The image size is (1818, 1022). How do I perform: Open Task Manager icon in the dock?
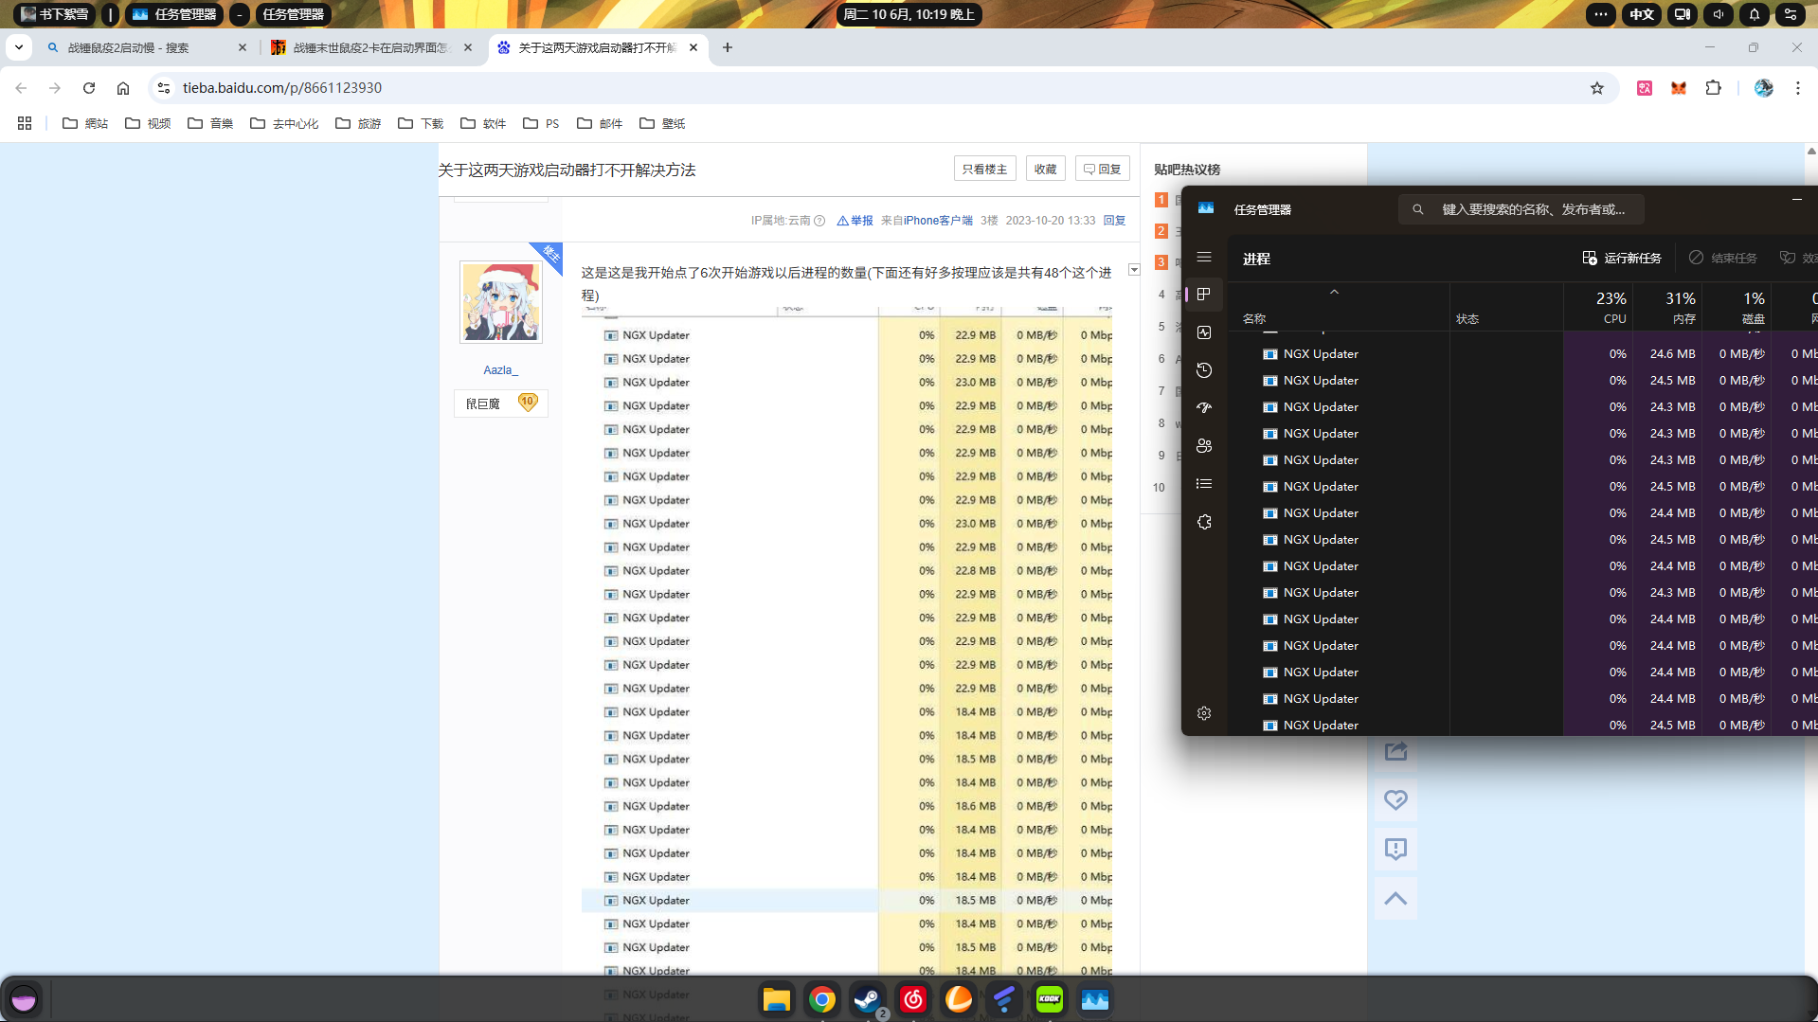pyautogui.click(x=1094, y=999)
